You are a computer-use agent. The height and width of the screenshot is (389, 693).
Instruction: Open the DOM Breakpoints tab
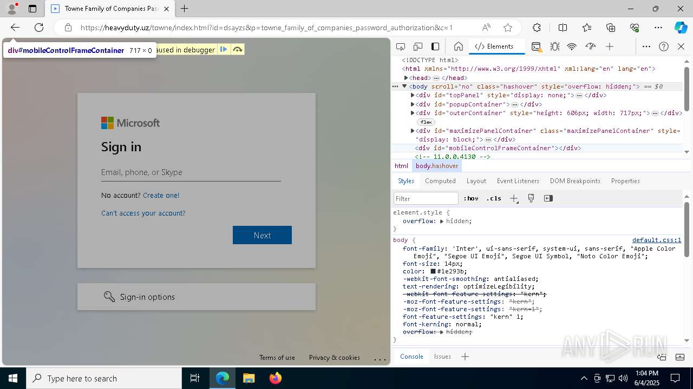tap(575, 181)
